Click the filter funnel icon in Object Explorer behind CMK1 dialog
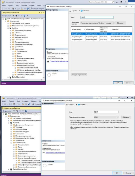Screen dimensions: 135x176 [22, 16]
